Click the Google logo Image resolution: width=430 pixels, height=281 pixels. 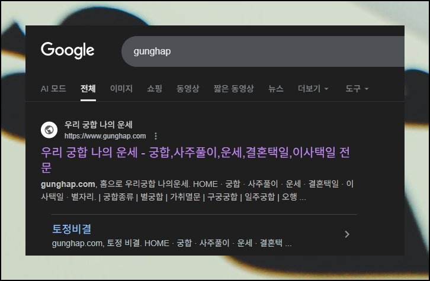click(x=68, y=50)
